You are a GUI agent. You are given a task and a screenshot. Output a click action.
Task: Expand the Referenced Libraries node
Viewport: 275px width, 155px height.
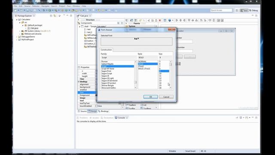pyautogui.click(x=20, y=34)
